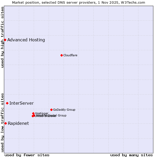Open the Cloudflare text label
This screenshot has width=157, height=157.
pos(70,55)
